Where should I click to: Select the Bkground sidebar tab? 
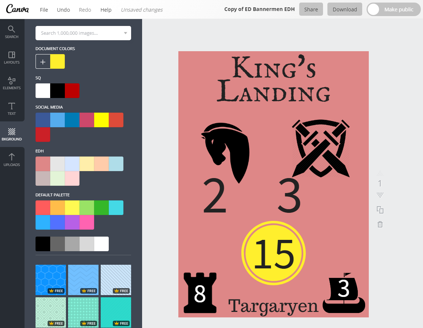point(12,134)
